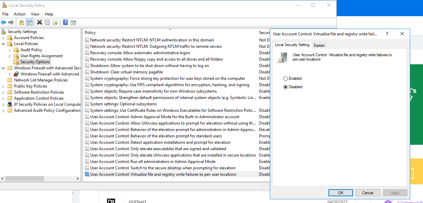Click the Back arrow toolbar icon
423x203 pixels.
click(3, 23)
